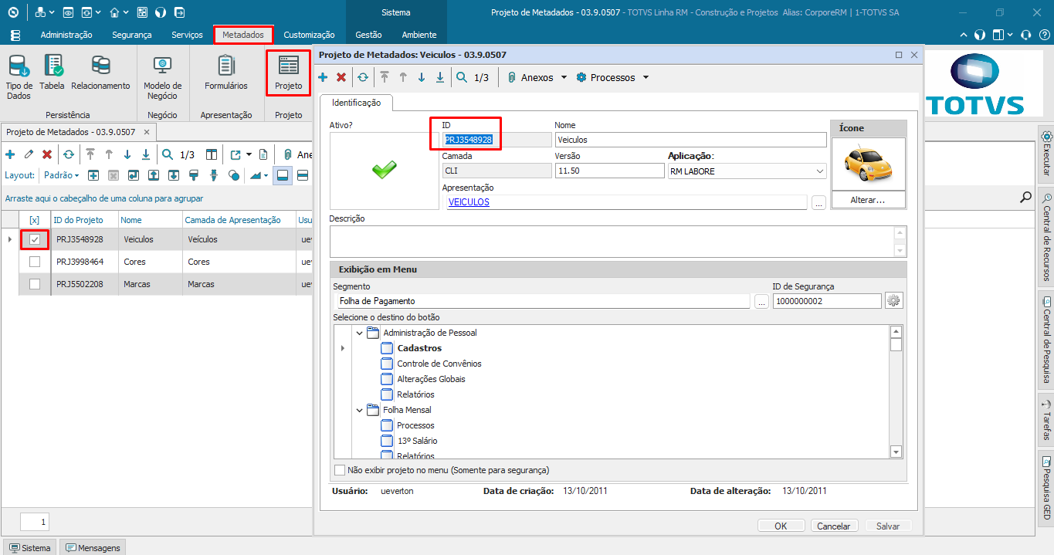Open the Formulários ribbon tool
This screenshot has height=555, width=1054.
[x=225, y=74]
